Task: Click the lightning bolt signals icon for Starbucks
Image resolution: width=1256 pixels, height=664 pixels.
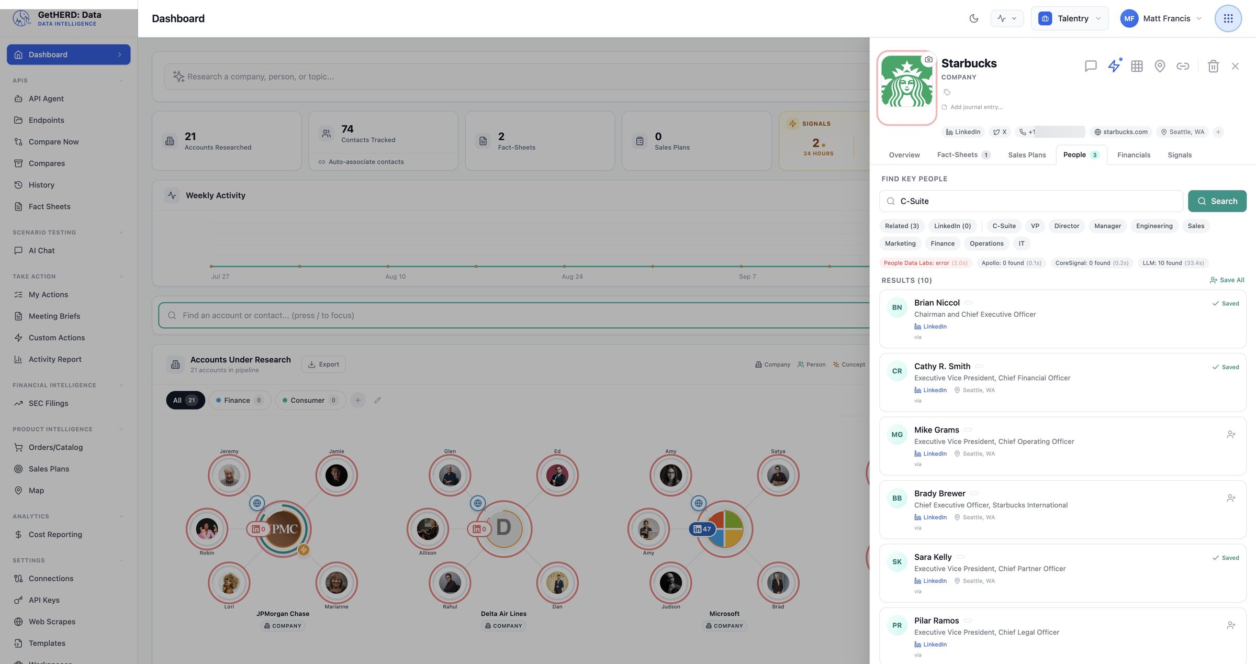Action: click(1114, 66)
